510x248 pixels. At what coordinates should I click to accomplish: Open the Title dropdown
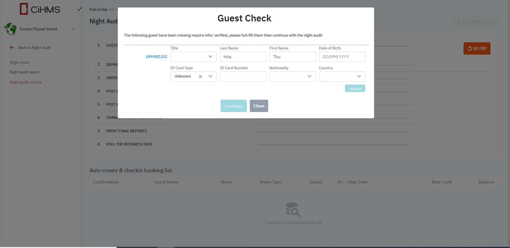click(194, 57)
